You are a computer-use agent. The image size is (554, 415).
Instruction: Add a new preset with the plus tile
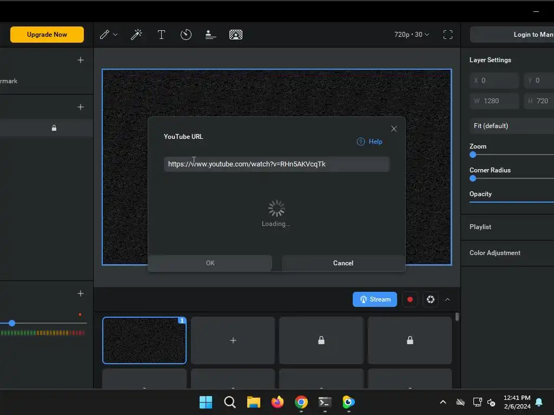(x=233, y=340)
